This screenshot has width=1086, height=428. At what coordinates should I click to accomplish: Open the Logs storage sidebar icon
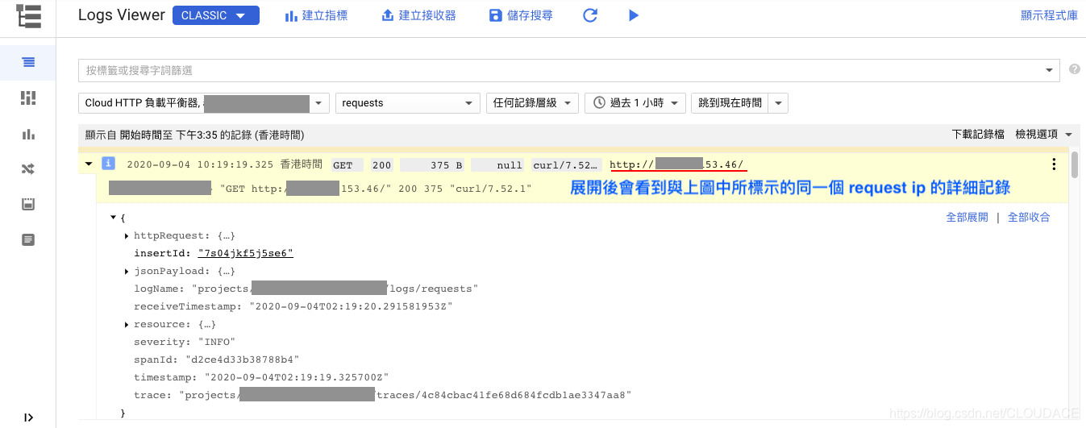pyautogui.click(x=28, y=239)
